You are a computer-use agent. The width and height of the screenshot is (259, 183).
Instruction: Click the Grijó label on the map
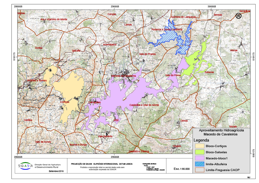tap(116, 120)
